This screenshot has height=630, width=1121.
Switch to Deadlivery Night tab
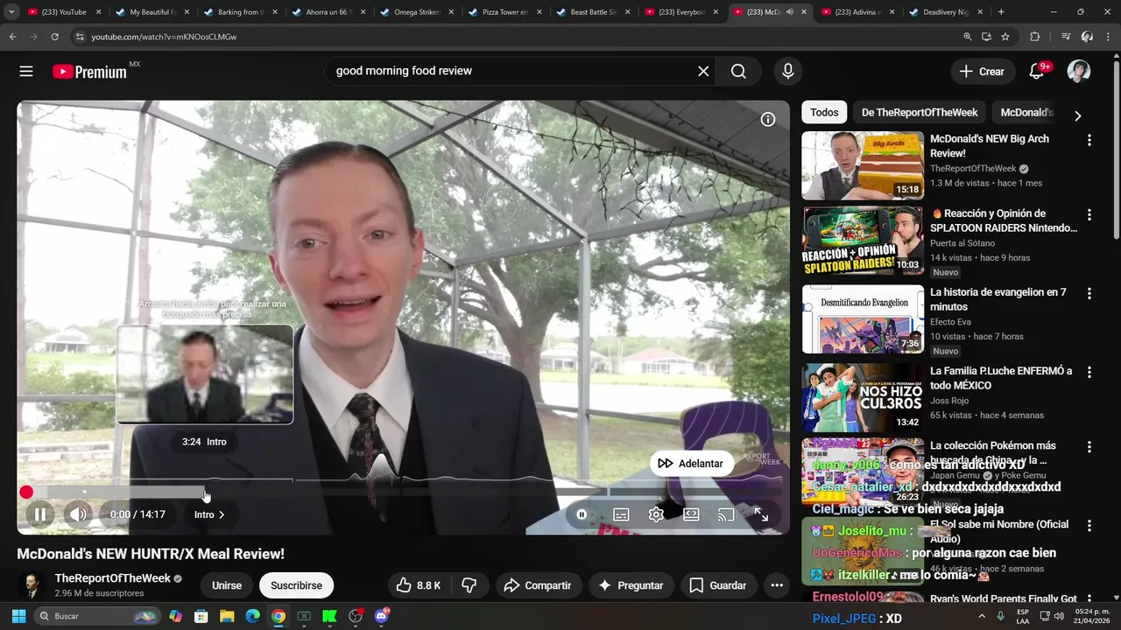tap(944, 12)
